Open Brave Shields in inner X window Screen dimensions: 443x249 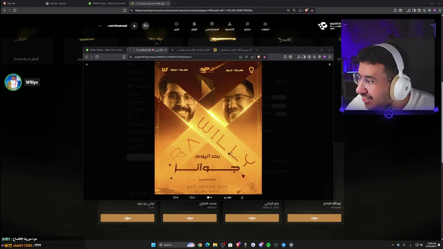tap(259, 57)
